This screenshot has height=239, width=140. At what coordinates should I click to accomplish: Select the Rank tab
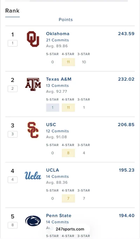pyautogui.click(x=12, y=11)
